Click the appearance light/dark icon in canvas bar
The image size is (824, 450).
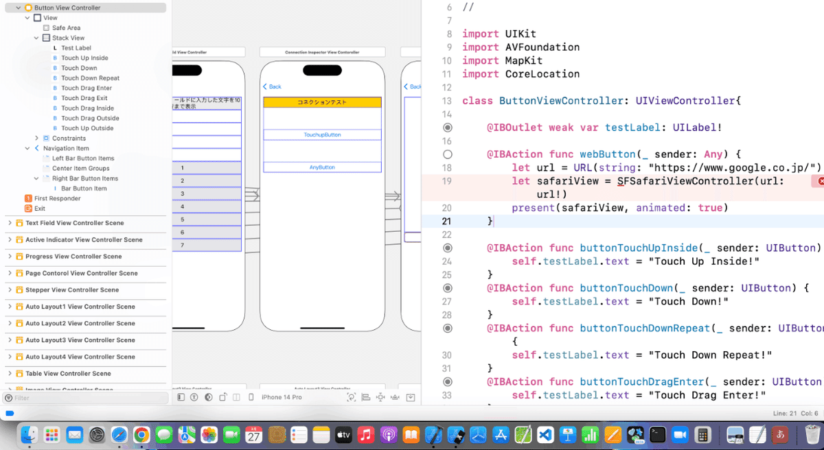pos(209,397)
